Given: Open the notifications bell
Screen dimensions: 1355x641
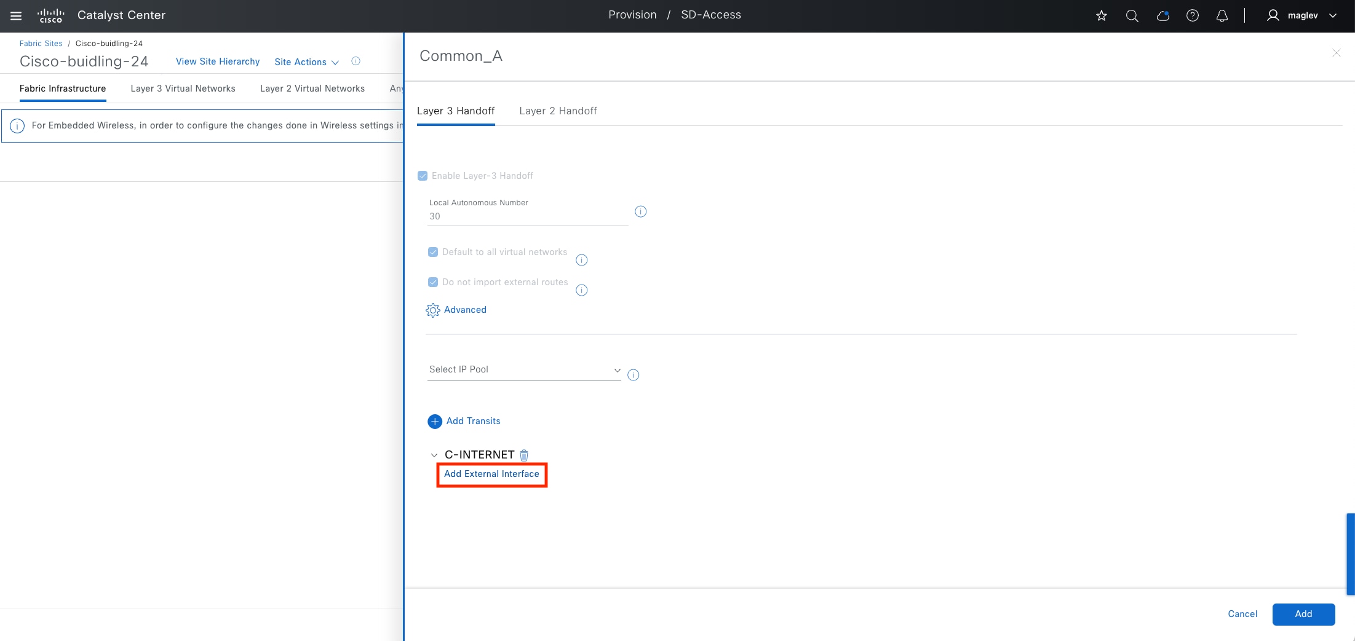Looking at the screenshot, I should tap(1222, 16).
